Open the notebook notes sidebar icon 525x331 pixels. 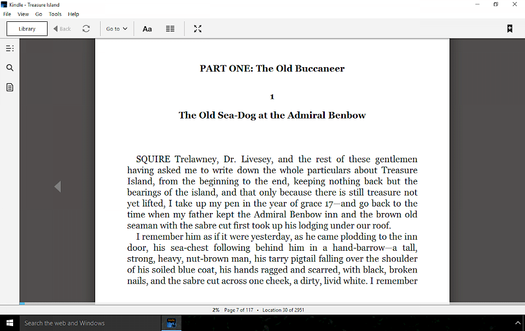point(10,87)
